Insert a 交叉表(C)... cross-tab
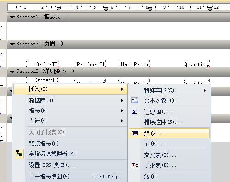The height and width of the screenshot is (182, 230). pyautogui.click(x=169, y=155)
